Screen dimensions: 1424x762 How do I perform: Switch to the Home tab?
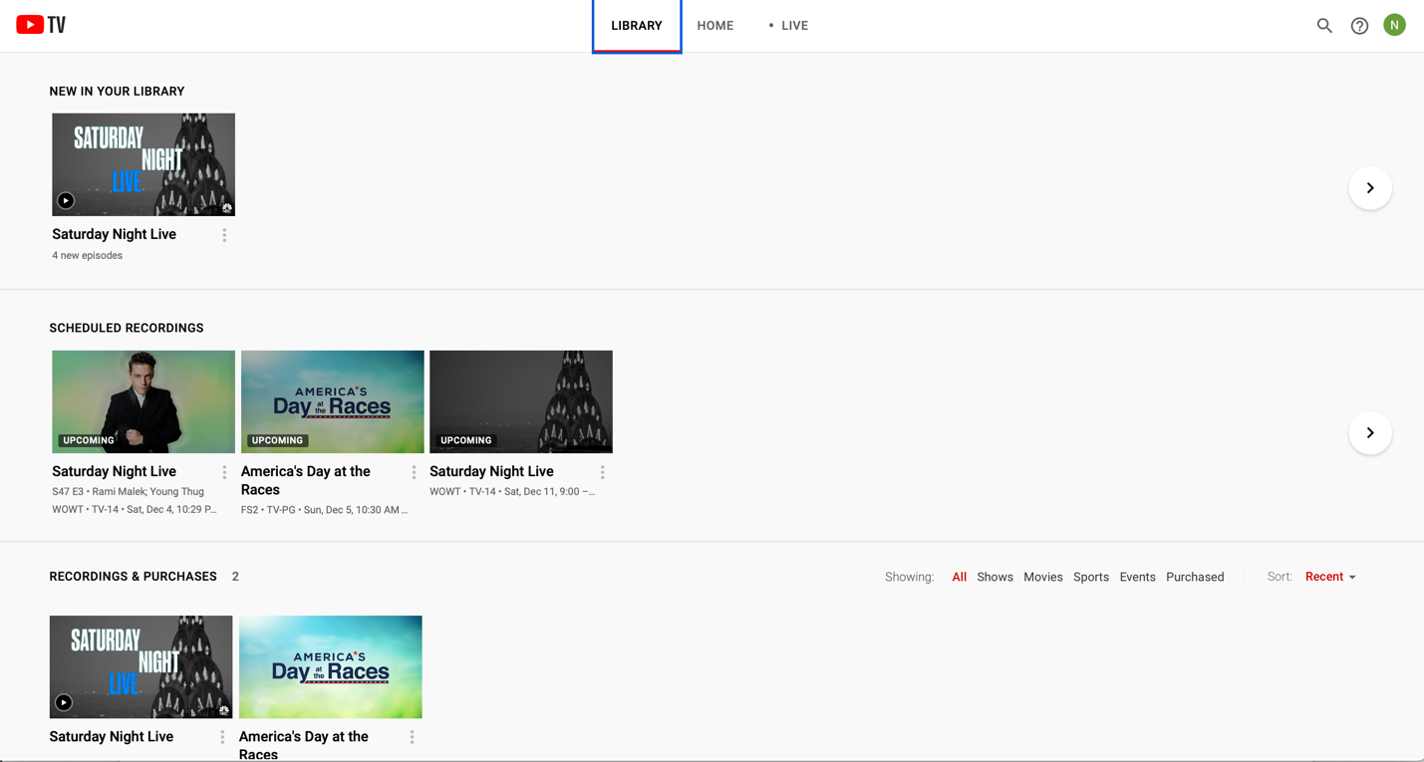[715, 26]
